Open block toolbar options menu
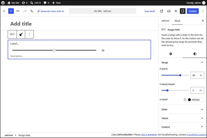Screen dimensions: 207x138 click(29, 34)
